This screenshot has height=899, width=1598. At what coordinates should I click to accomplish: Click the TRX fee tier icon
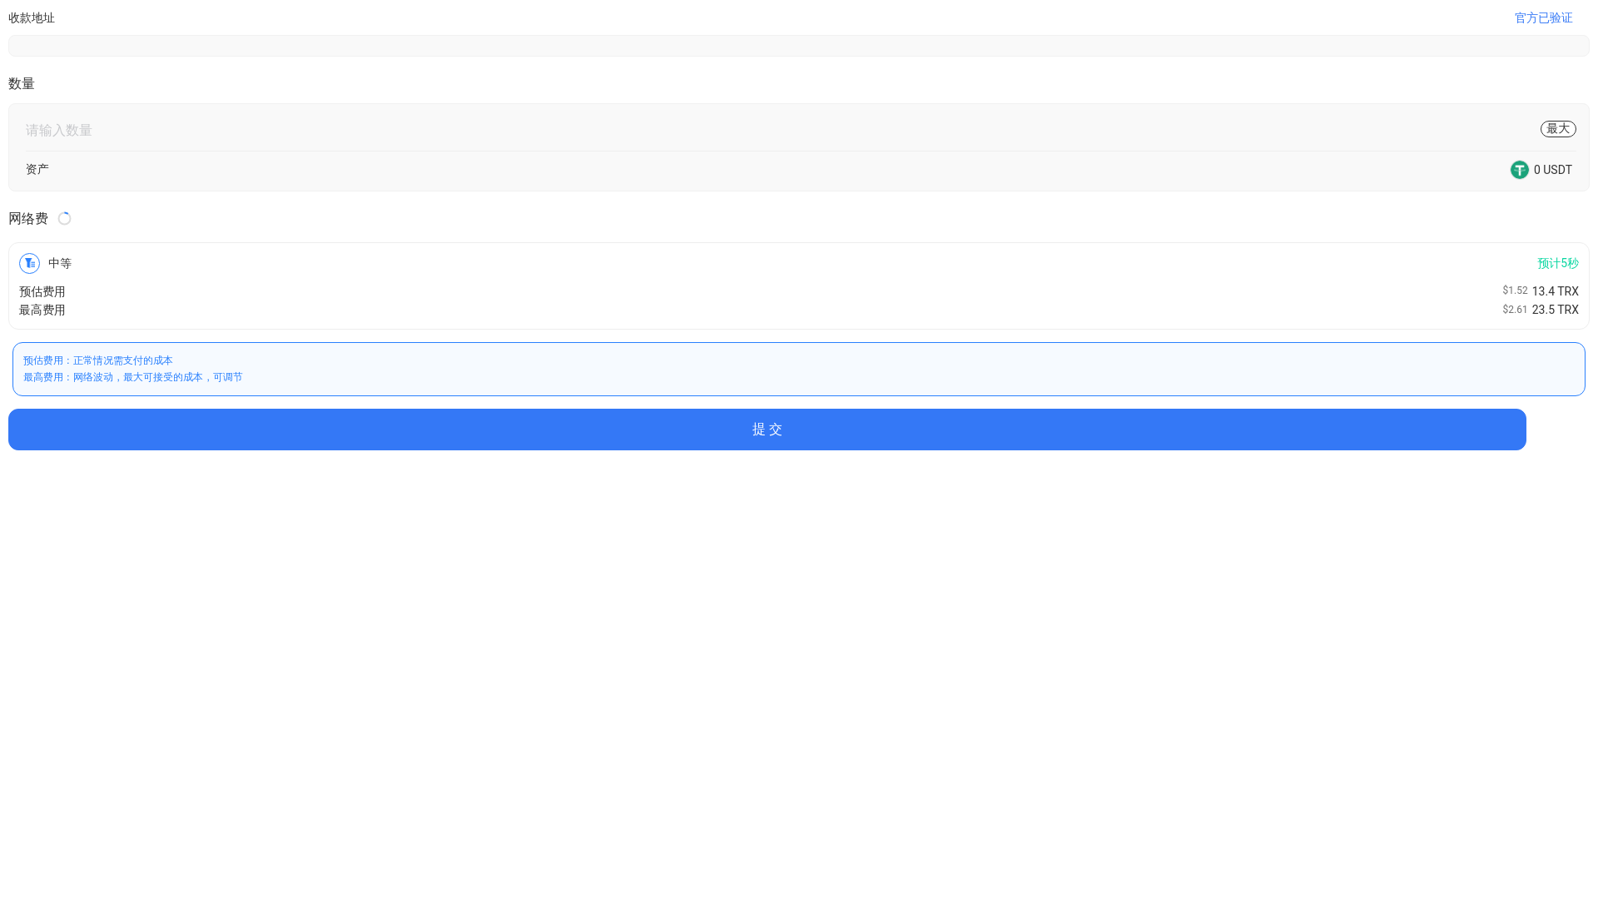pos(29,263)
